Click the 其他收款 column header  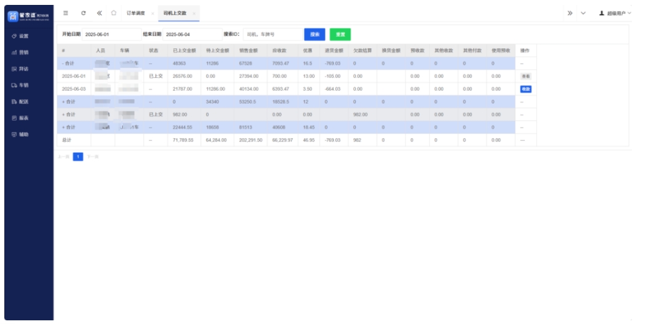444,50
